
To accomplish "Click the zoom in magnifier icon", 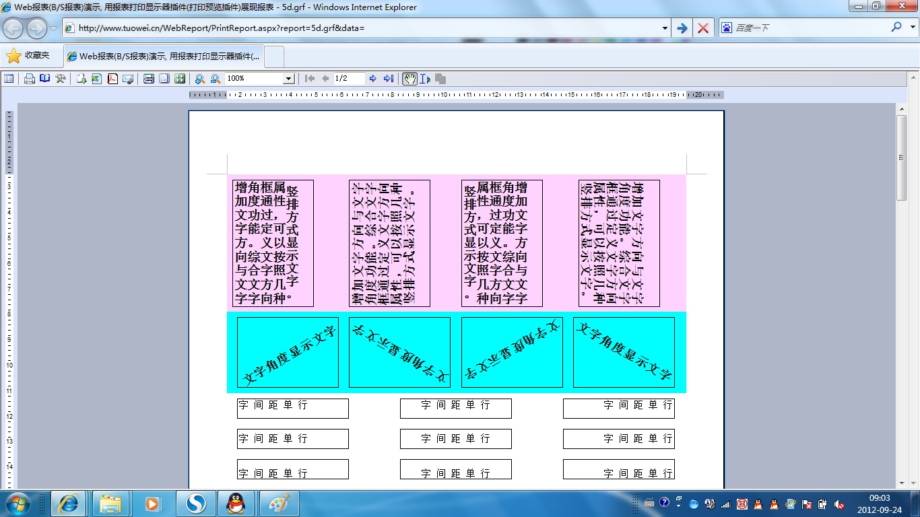I will (200, 79).
